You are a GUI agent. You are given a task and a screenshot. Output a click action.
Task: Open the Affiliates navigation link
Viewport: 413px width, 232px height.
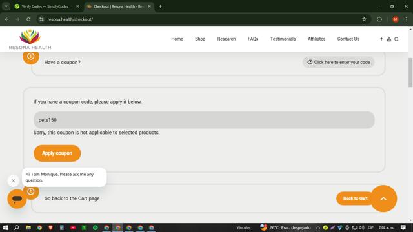tap(316, 39)
